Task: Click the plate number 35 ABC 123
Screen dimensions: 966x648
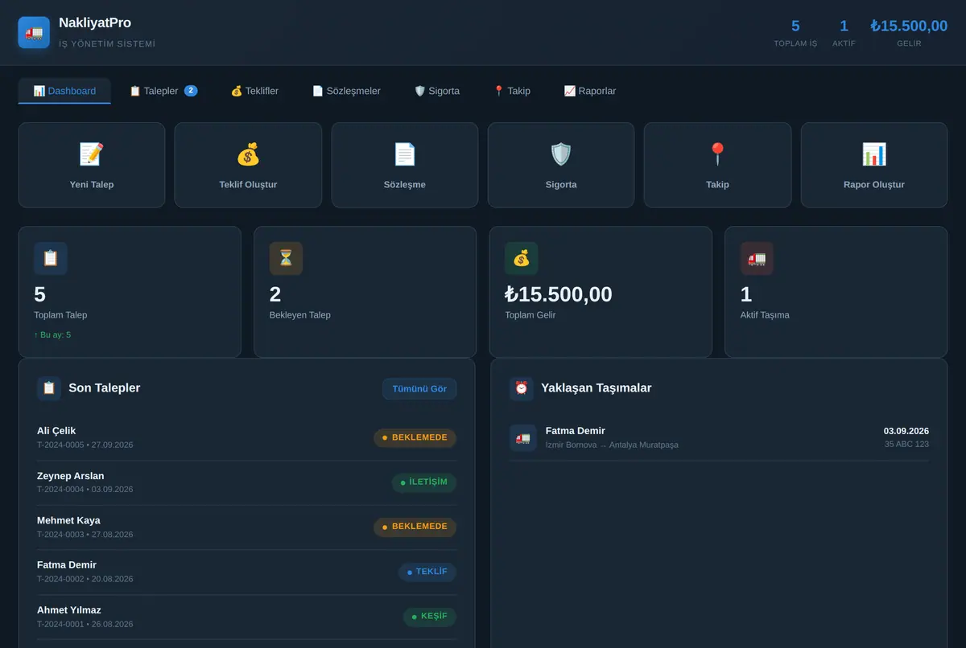Action: click(x=906, y=444)
